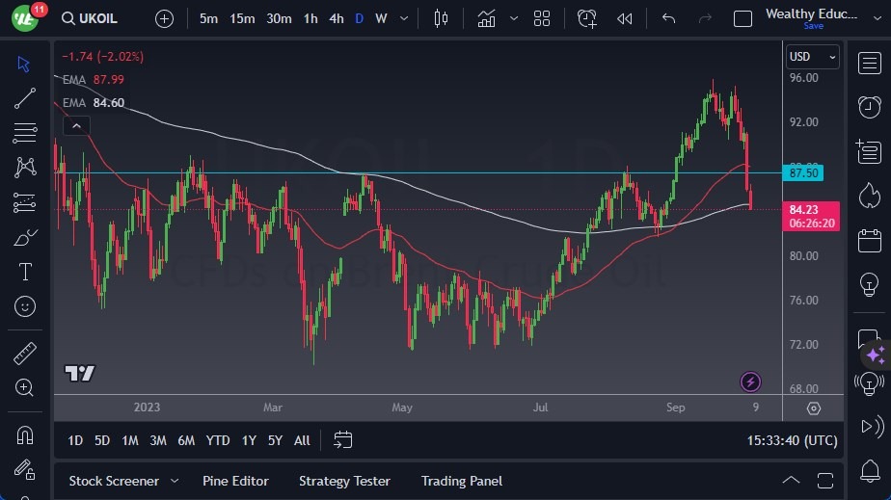This screenshot has height=500, width=891.
Task: Expand the Stock Screener dropdown arrow
Action: 175,481
